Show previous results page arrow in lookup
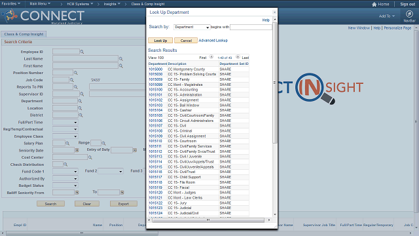419x236 pixels. 211,57
